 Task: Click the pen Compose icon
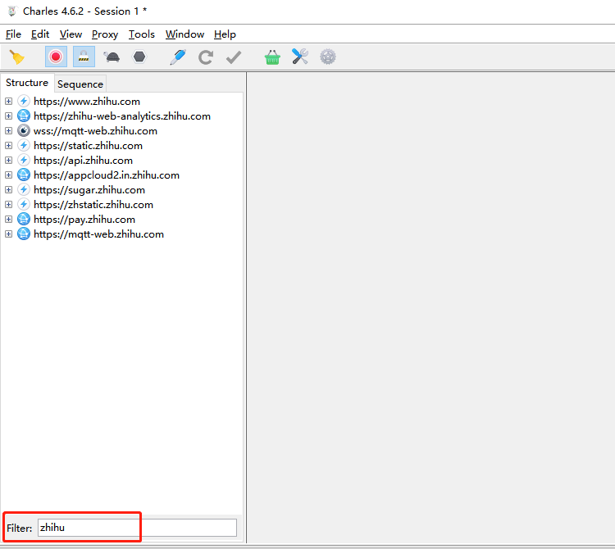click(178, 57)
